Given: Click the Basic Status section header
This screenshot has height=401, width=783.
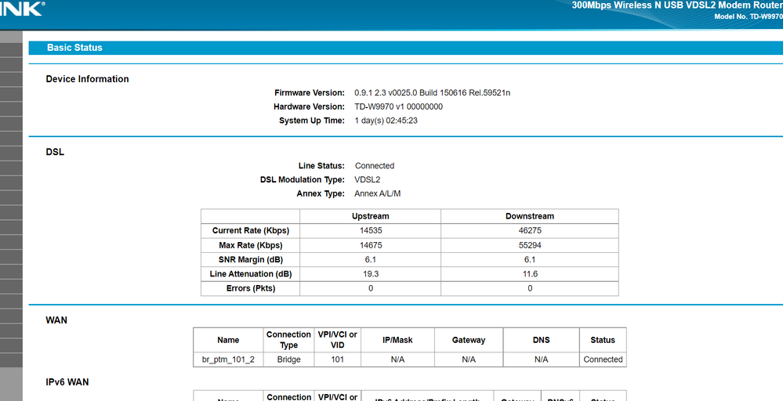Looking at the screenshot, I should [x=74, y=48].
